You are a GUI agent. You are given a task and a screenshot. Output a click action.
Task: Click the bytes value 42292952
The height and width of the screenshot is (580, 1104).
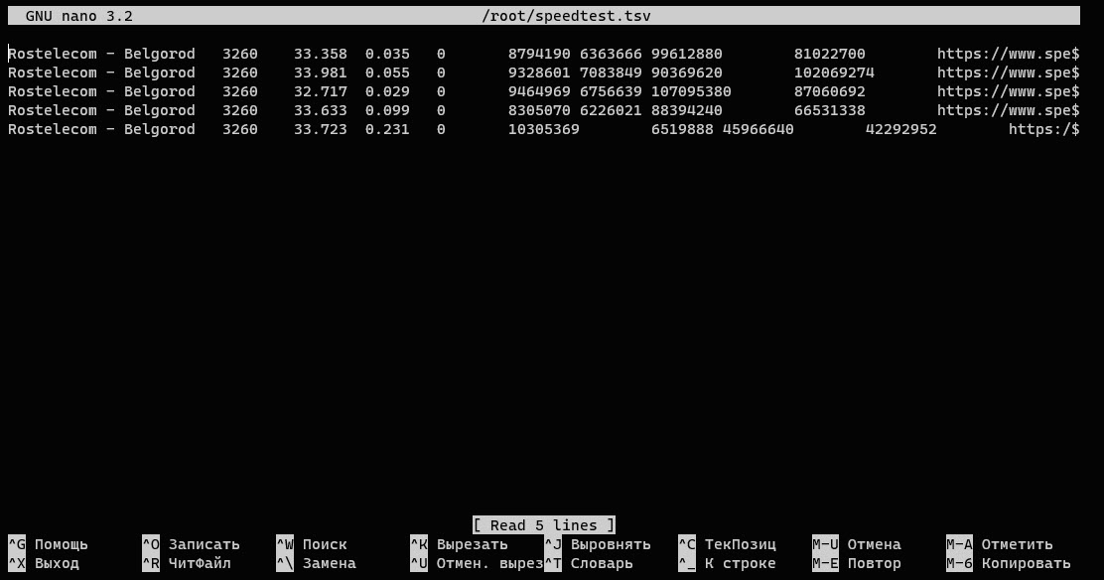[901, 130]
